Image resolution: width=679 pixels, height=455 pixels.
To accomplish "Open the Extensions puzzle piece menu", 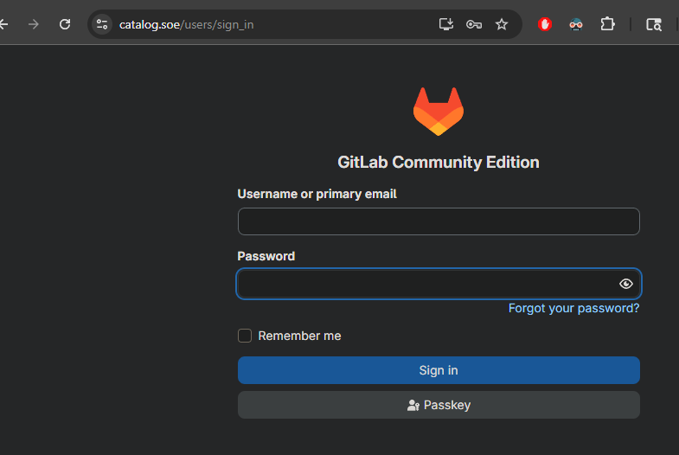I will coord(608,24).
